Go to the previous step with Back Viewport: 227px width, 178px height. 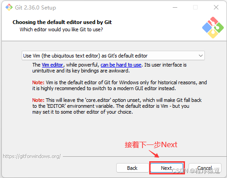pyautogui.click(x=132, y=168)
